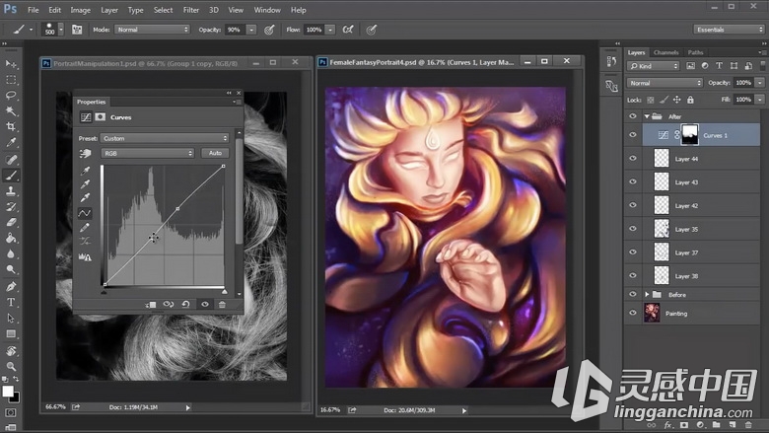Hide Layer 44

pyautogui.click(x=633, y=159)
